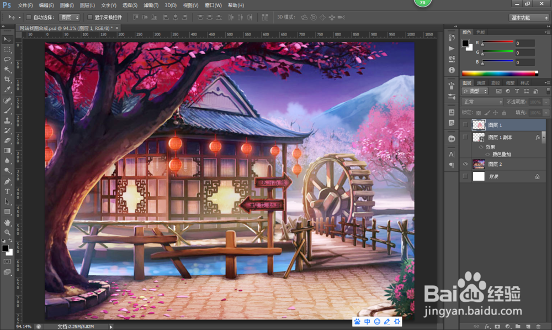Open the History panel icon

click(x=452, y=38)
